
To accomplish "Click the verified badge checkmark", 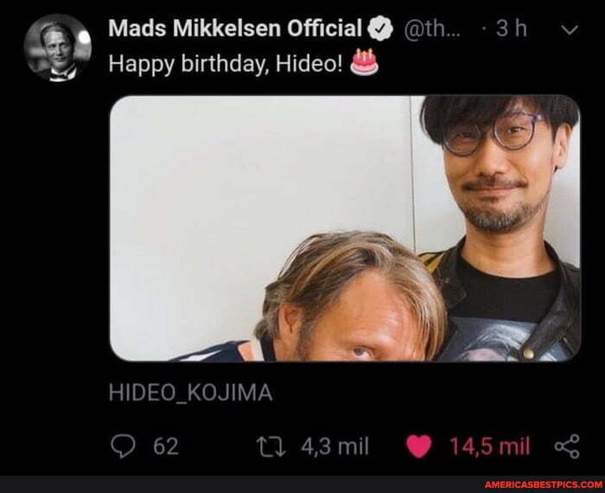I will (x=381, y=29).
